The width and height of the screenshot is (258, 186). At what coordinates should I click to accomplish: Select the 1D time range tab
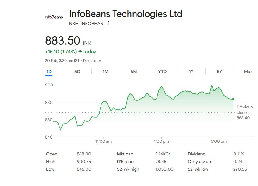click(49, 72)
